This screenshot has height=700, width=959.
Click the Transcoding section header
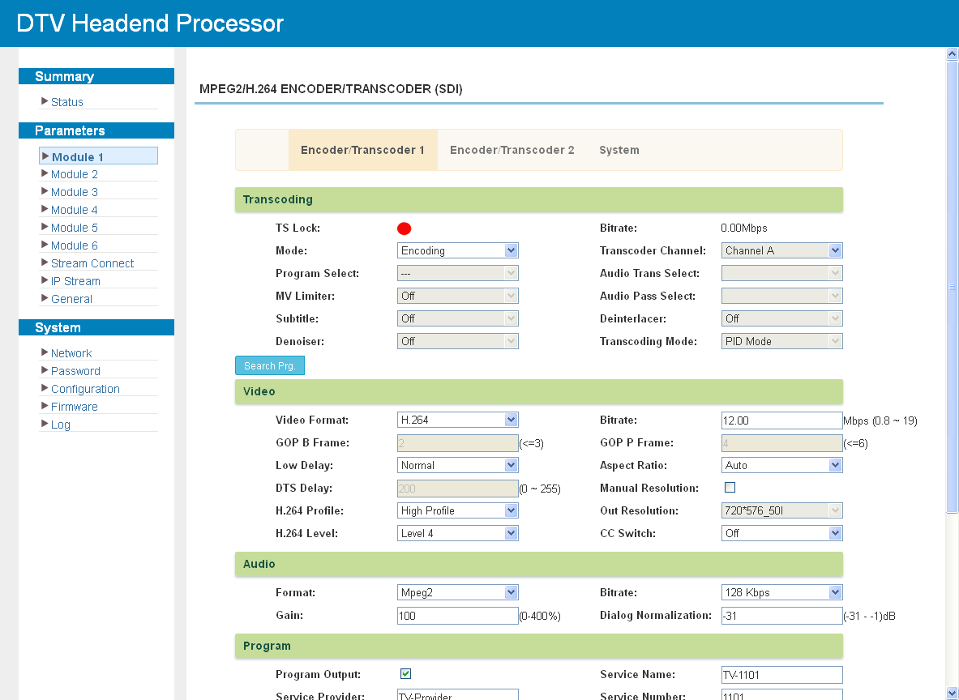539,200
